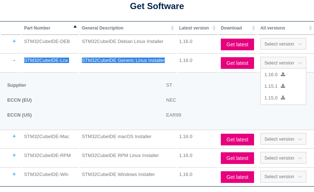
Task: Click the STM32CubeIDE-Win part number
Action: click(46, 175)
